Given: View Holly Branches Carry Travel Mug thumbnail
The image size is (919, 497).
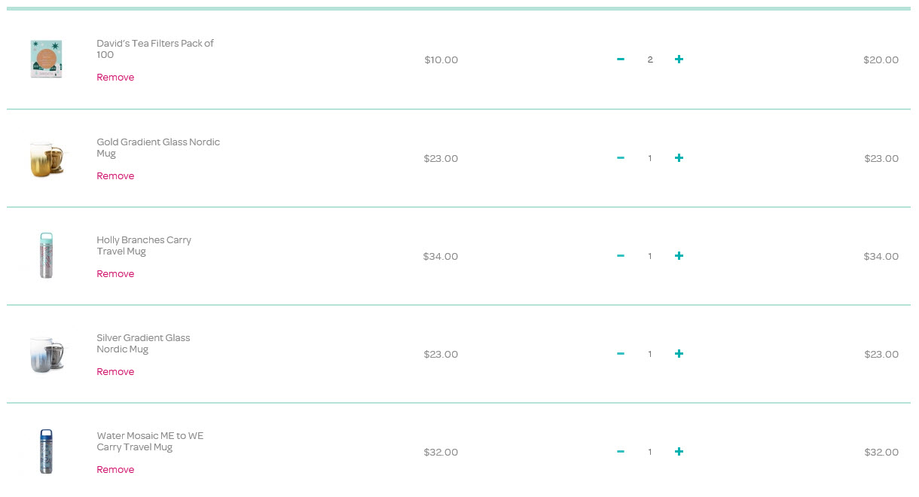Looking at the screenshot, I should coord(47,256).
